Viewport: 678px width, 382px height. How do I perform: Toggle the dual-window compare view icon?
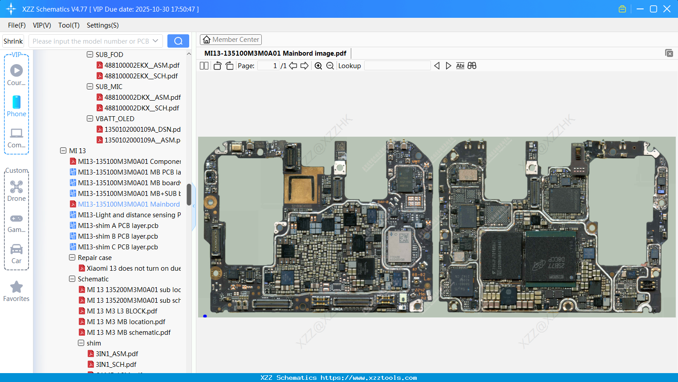472,65
